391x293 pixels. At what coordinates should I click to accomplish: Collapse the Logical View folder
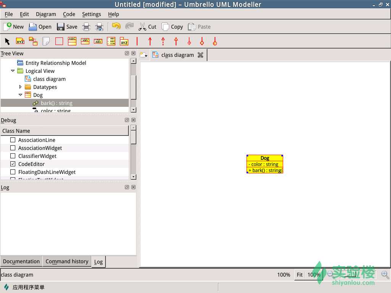13,71
